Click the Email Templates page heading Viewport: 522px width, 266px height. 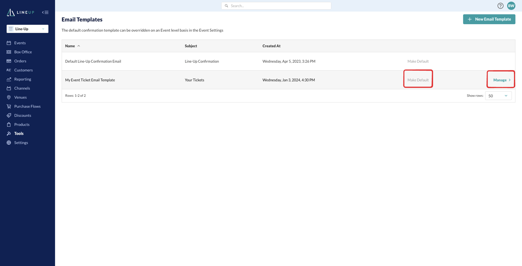tap(82, 20)
